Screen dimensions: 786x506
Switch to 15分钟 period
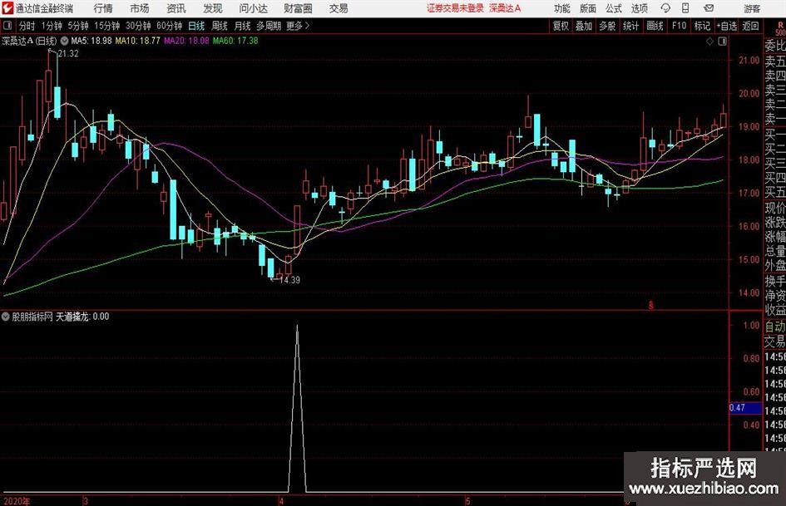tap(106, 26)
